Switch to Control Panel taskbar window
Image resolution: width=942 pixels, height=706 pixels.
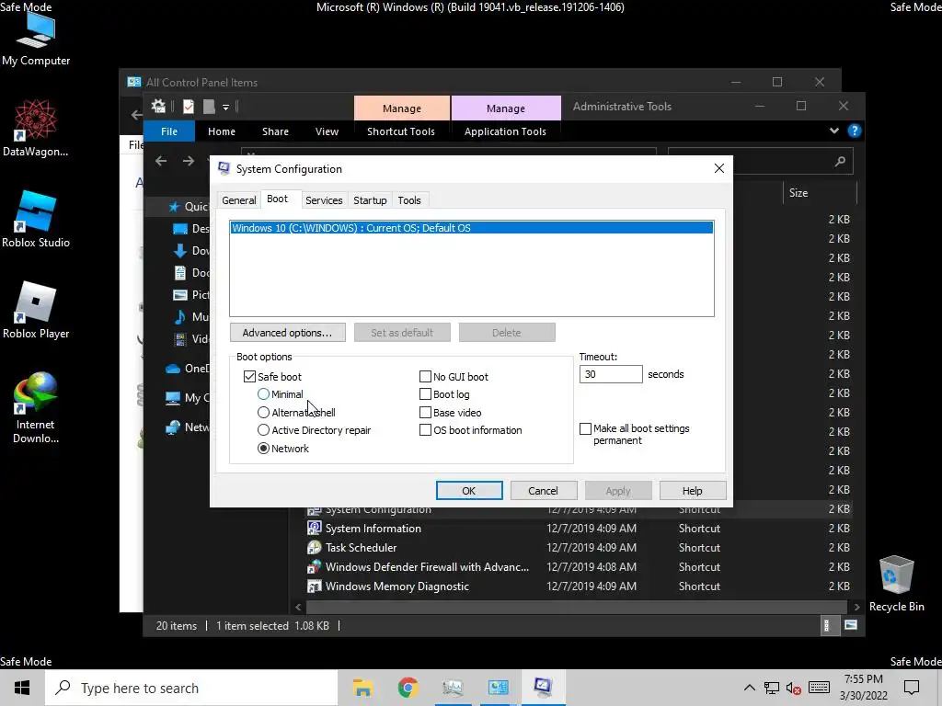click(498, 688)
